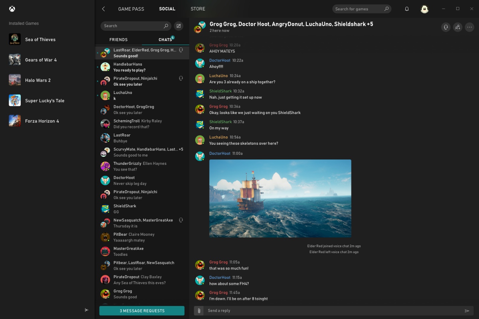View the 3 message requests

pyautogui.click(x=142, y=311)
